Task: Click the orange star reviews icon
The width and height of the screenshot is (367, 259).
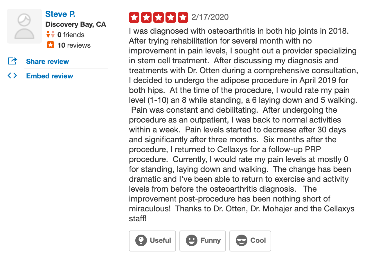Action: point(50,45)
